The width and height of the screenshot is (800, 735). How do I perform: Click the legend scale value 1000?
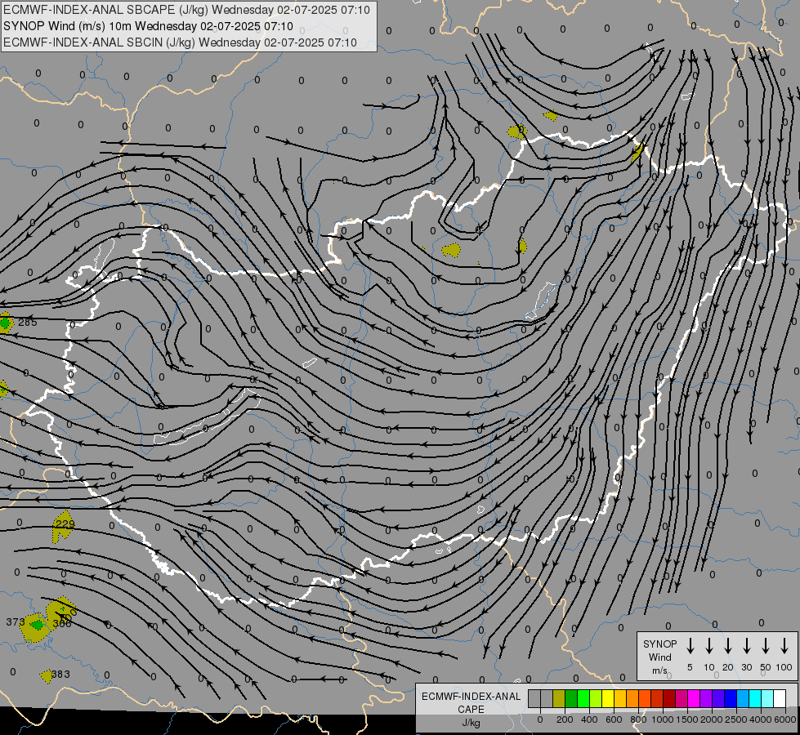(662, 719)
